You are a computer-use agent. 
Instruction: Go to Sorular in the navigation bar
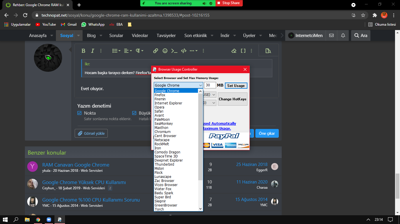[x=116, y=36]
